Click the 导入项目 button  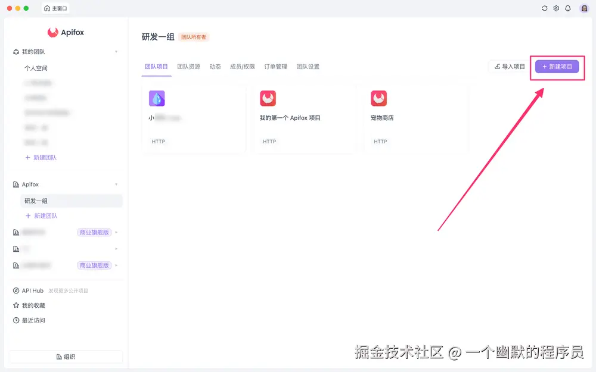[510, 67]
